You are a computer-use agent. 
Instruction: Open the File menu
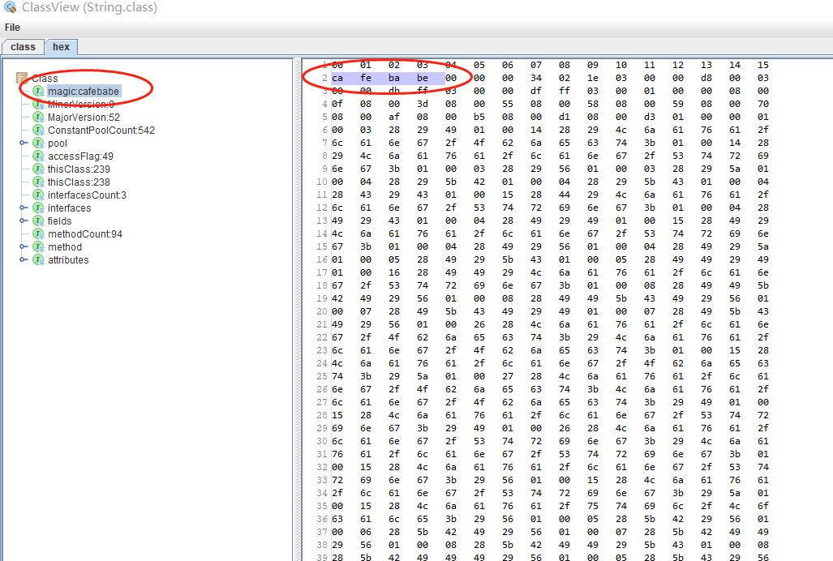pos(12,27)
